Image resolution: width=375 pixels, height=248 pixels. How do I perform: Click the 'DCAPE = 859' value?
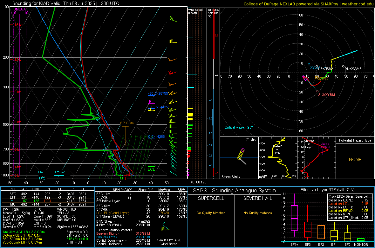[x=13, y=223]
